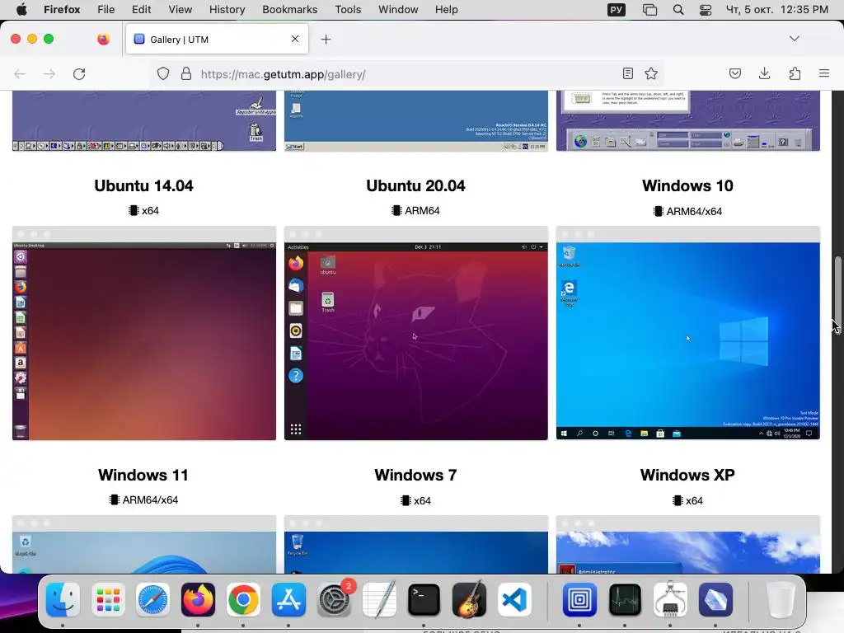Open Control Center in menu bar
This screenshot has height=633, width=844.
click(706, 10)
